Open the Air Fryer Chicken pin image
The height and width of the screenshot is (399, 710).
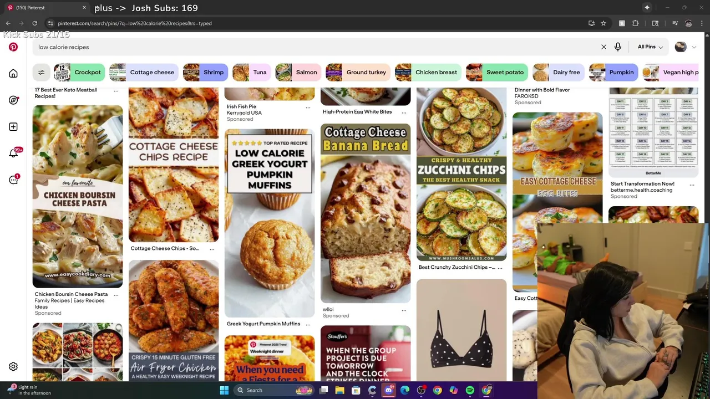(x=174, y=320)
